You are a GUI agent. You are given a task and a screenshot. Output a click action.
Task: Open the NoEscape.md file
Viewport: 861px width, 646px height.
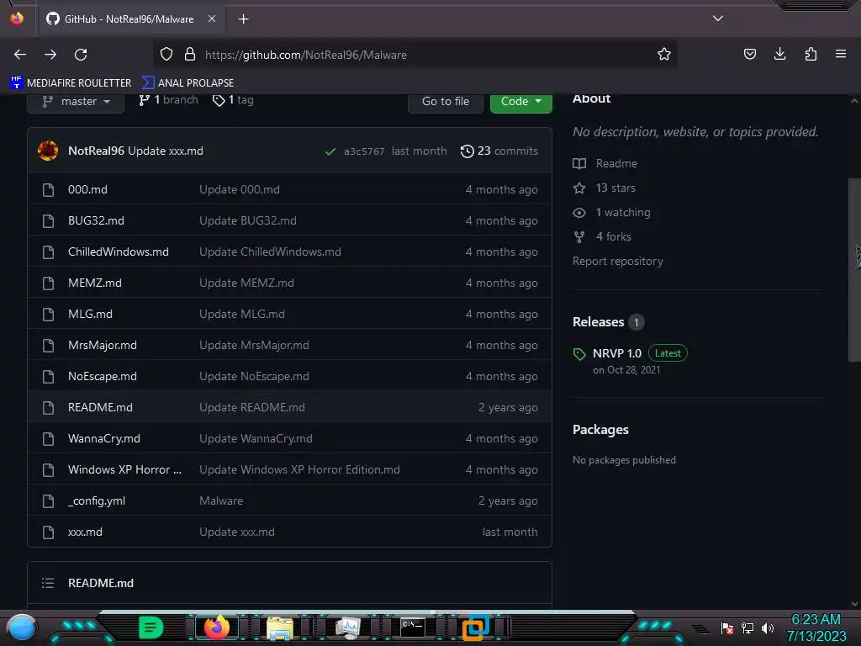(x=102, y=376)
